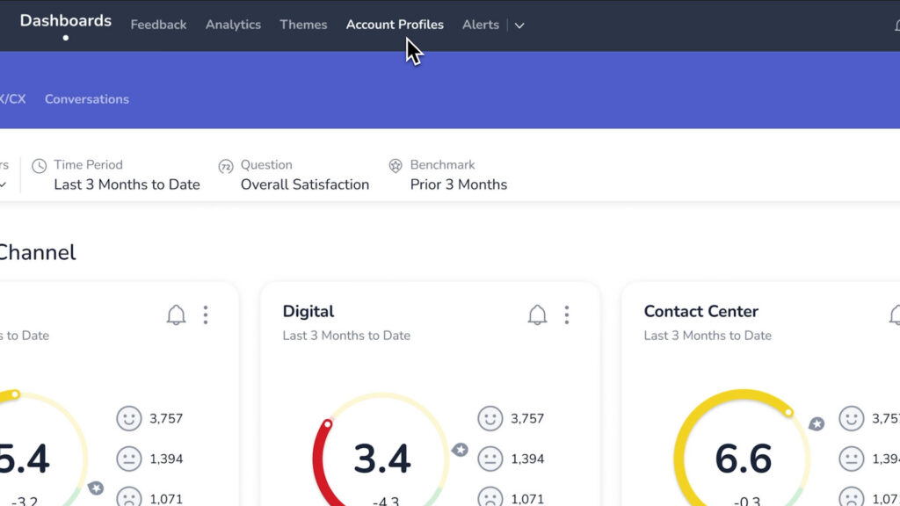Click the Contact Center card title
This screenshot has height=506, width=900.
700,312
